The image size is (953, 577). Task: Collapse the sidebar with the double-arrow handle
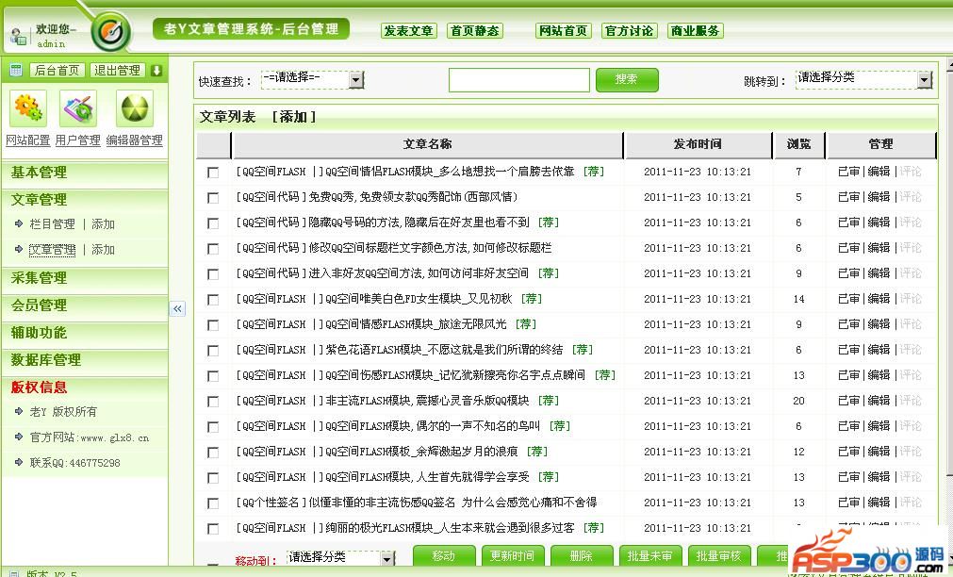pyautogui.click(x=177, y=309)
